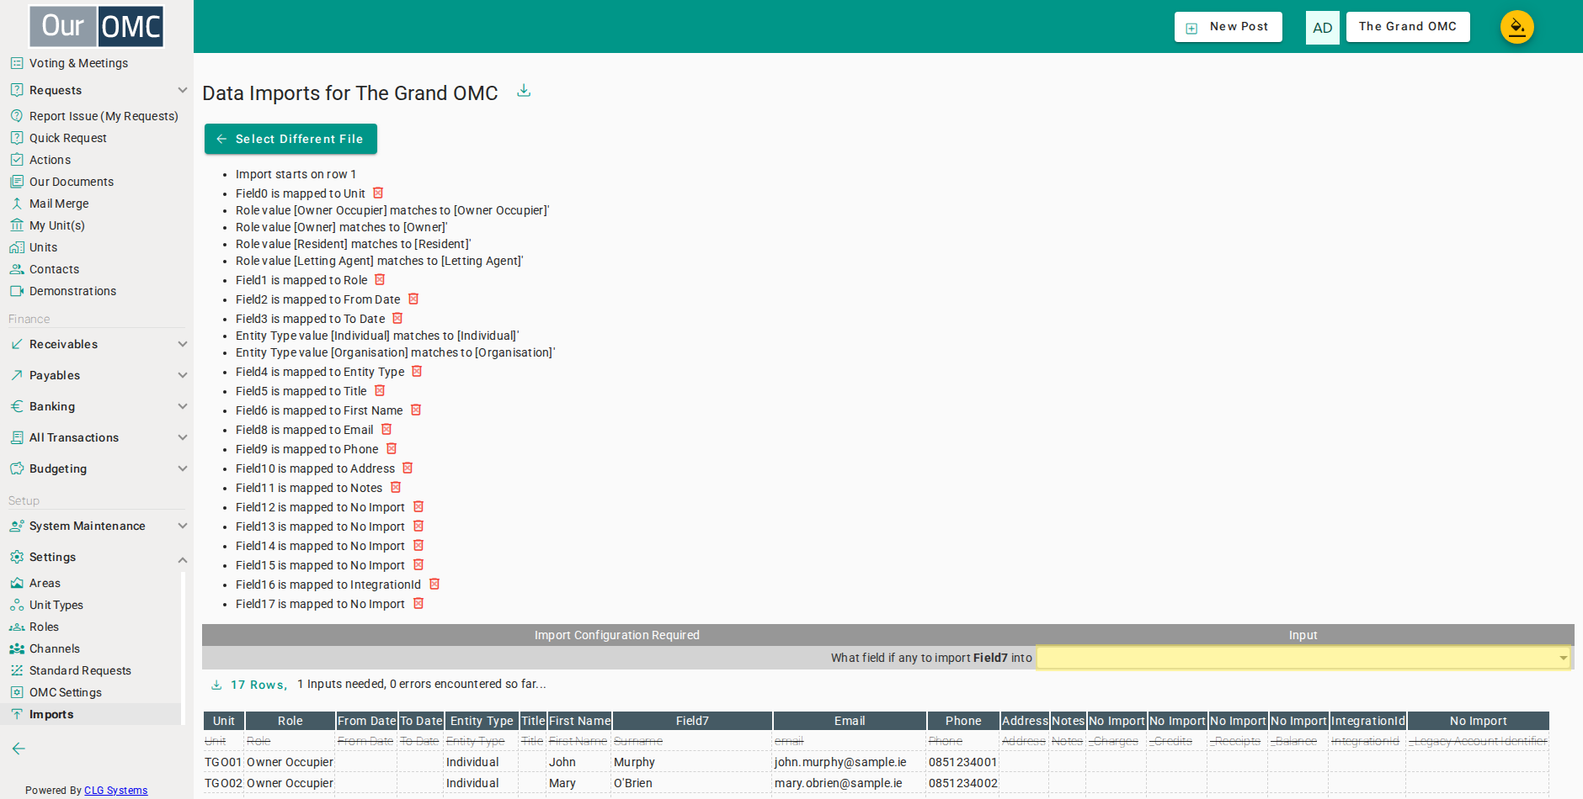Open Standard Requests settings
The width and height of the screenshot is (1583, 799).
pos(80,670)
